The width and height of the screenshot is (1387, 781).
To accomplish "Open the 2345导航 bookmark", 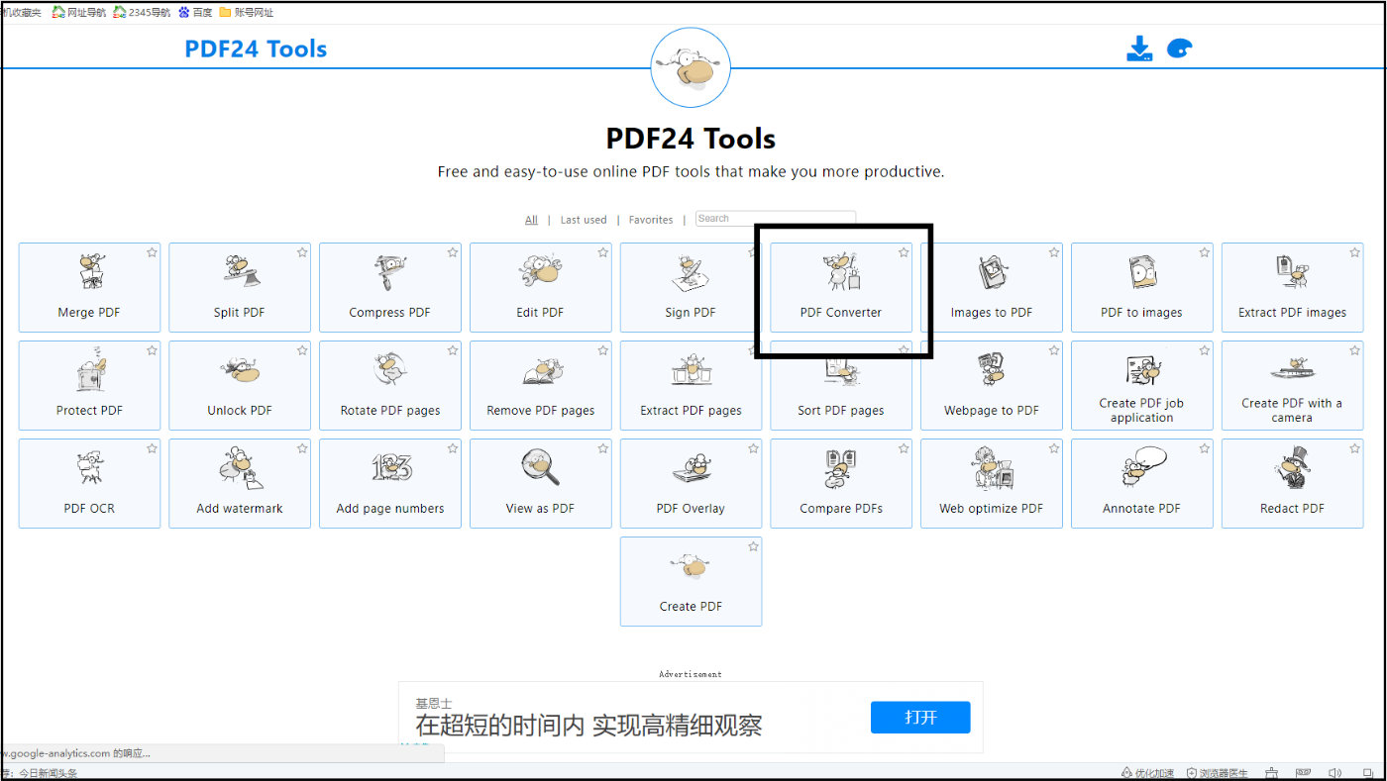I will tap(142, 13).
